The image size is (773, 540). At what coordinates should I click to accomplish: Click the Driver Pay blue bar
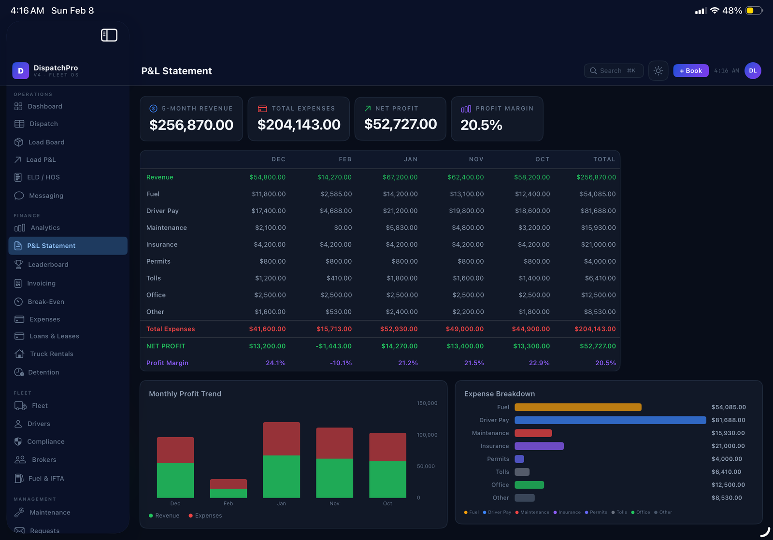pyautogui.click(x=610, y=420)
